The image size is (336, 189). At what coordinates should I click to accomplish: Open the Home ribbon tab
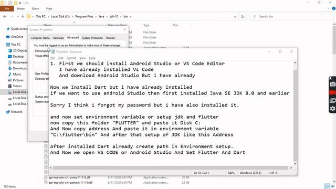click(x=21, y=8)
